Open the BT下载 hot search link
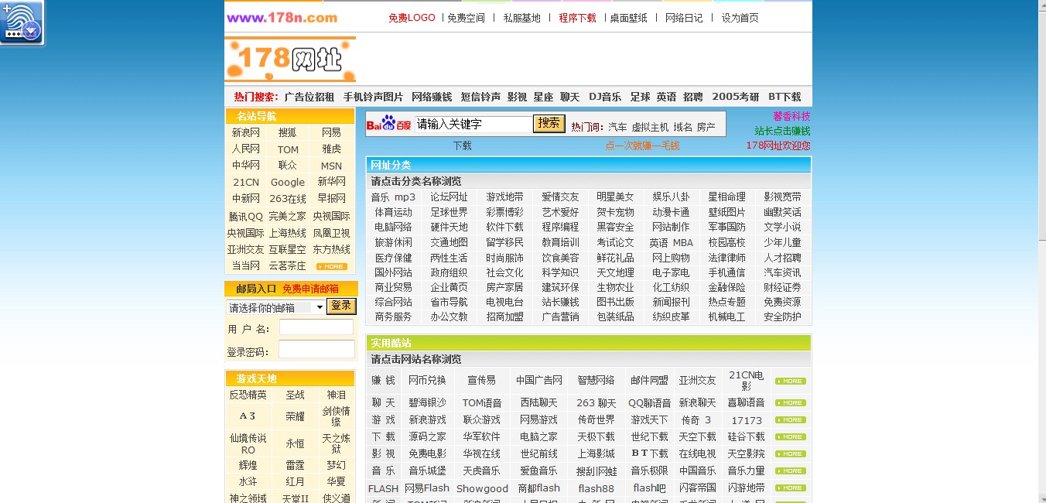 (x=784, y=97)
